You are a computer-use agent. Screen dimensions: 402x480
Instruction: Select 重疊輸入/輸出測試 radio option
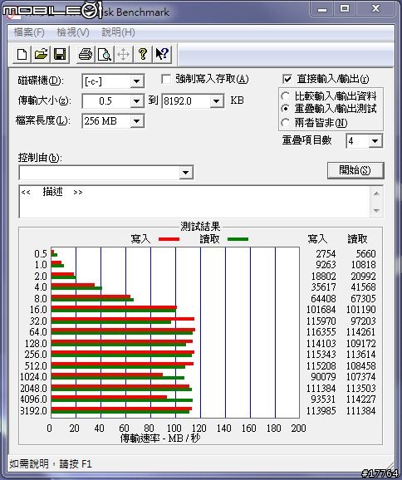[285, 108]
